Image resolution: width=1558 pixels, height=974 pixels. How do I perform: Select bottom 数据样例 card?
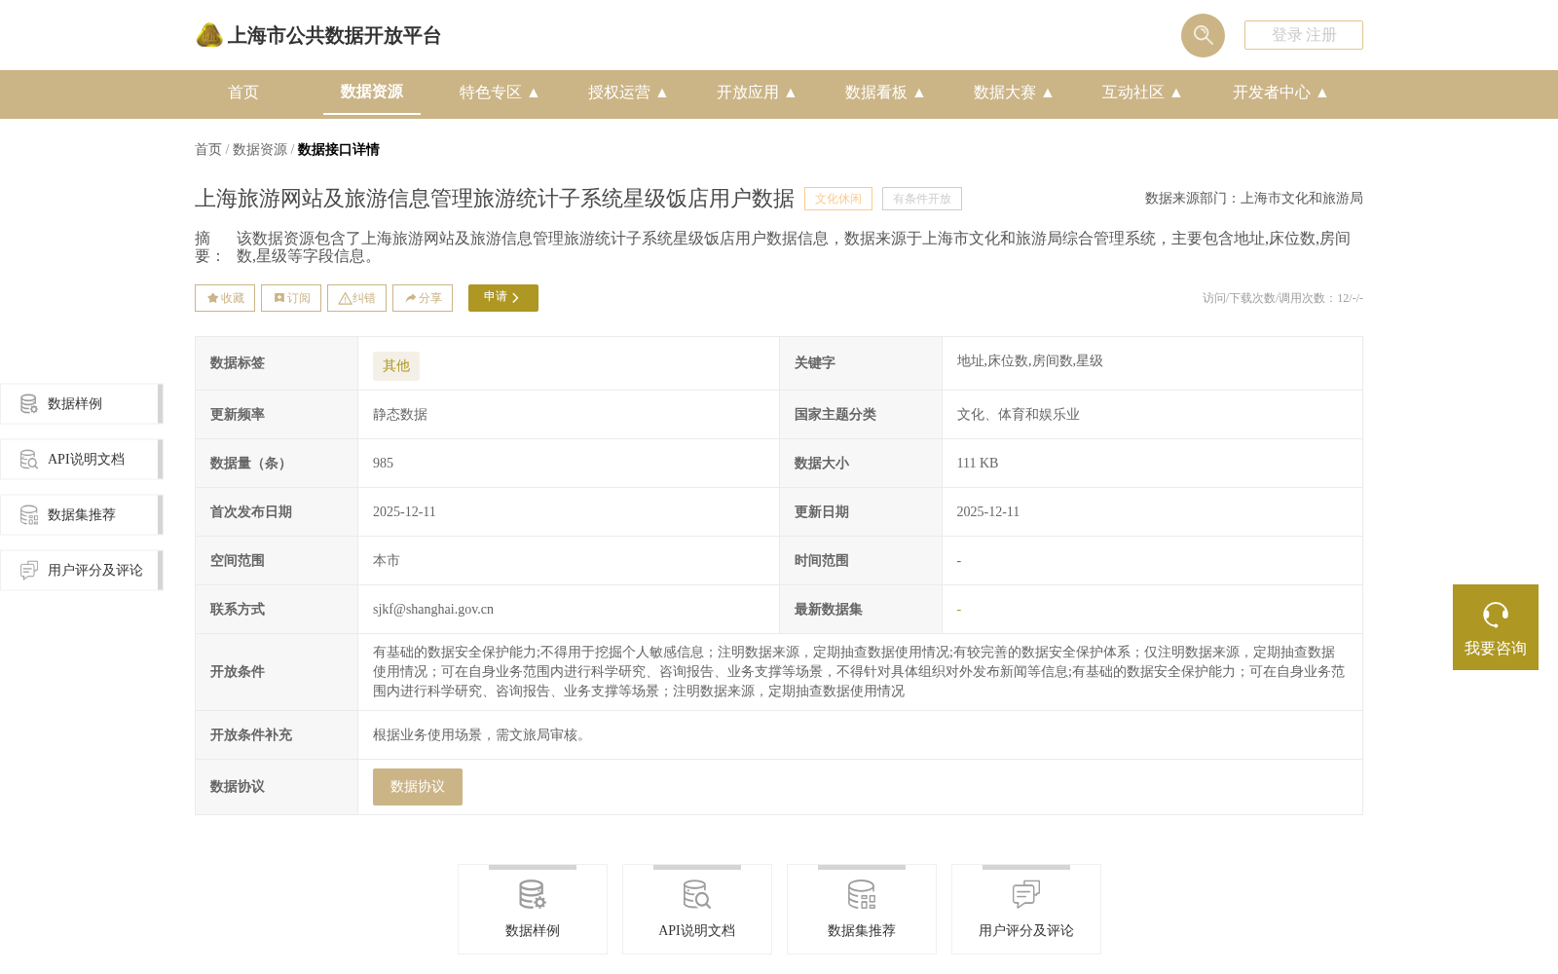click(x=533, y=909)
